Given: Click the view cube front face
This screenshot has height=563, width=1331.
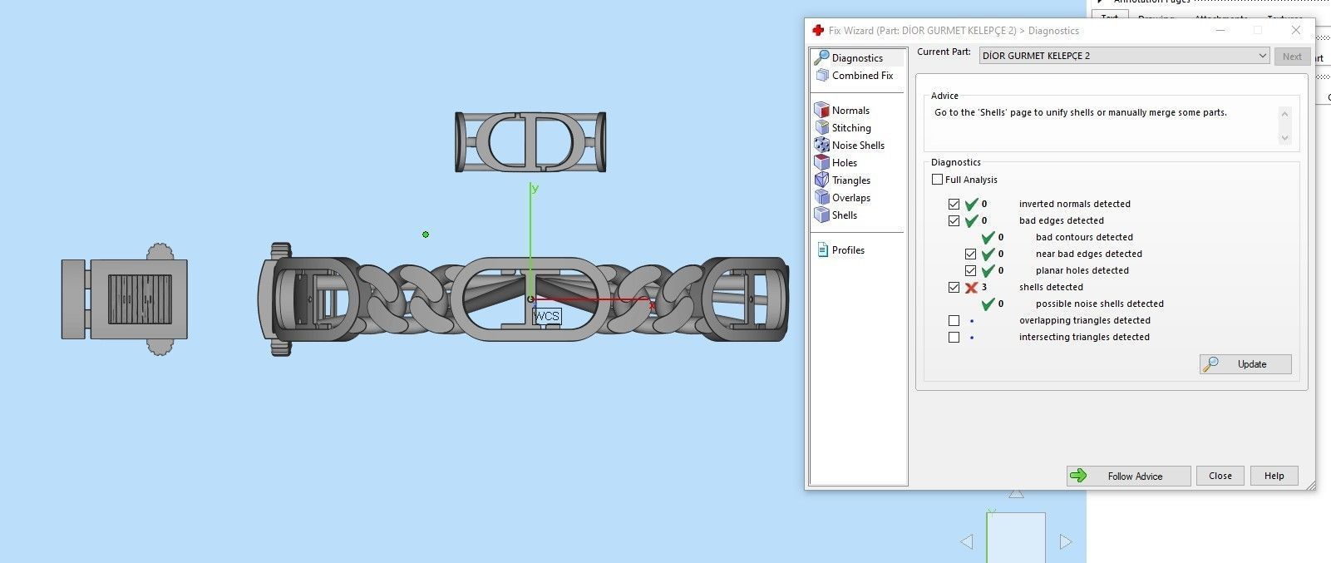Looking at the screenshot, I should [x=1016, y=537].
